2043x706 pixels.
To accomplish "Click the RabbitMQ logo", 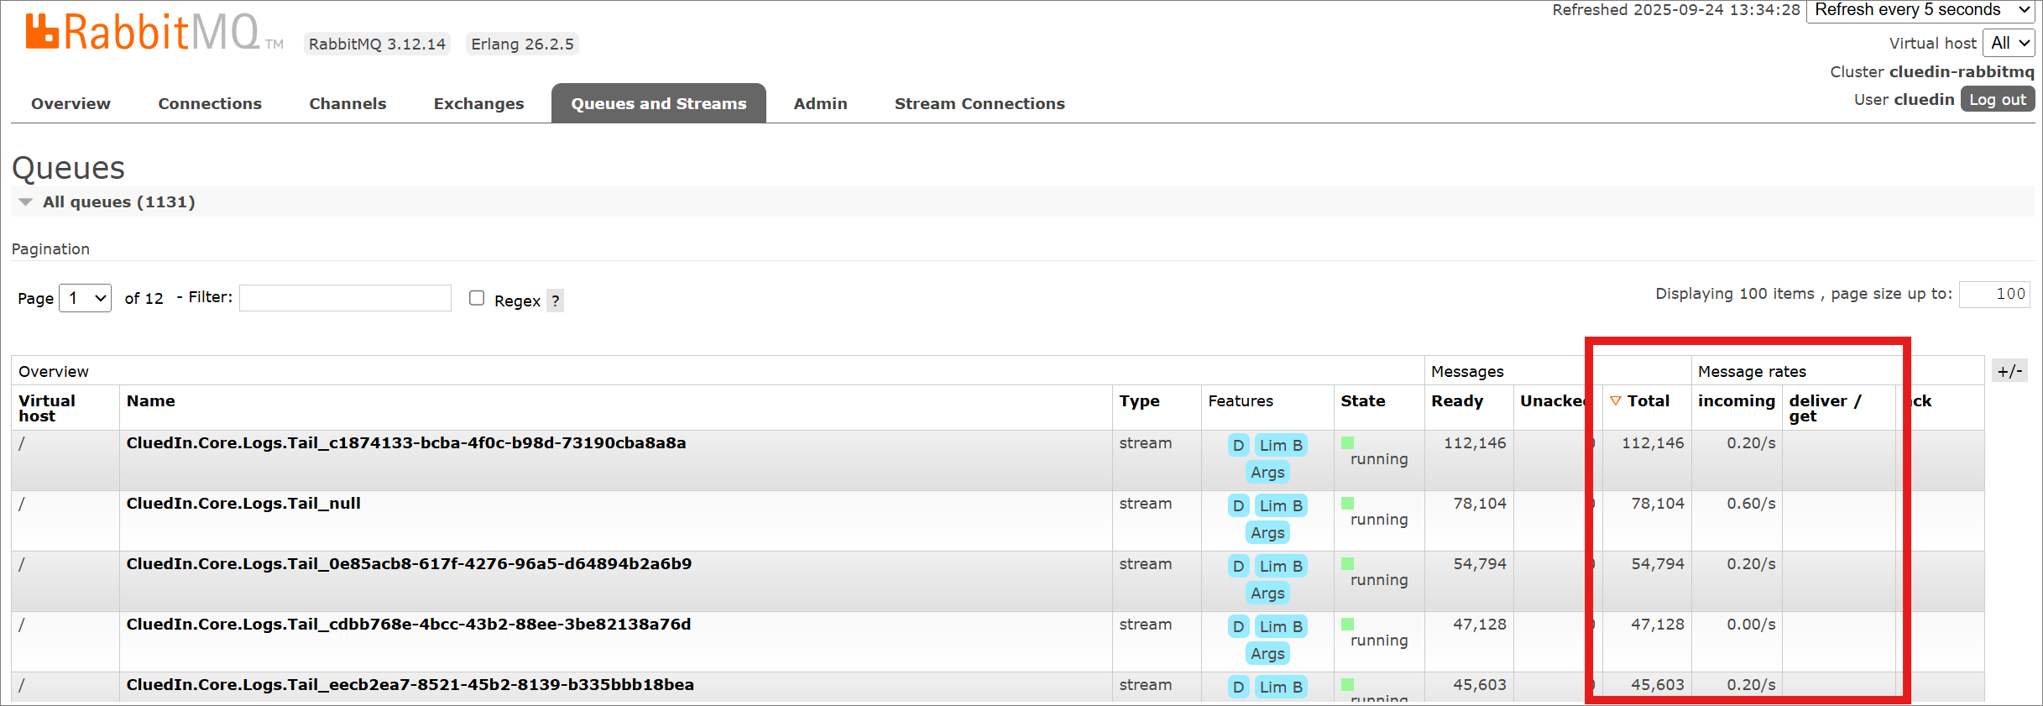I will tap(143, 34).
